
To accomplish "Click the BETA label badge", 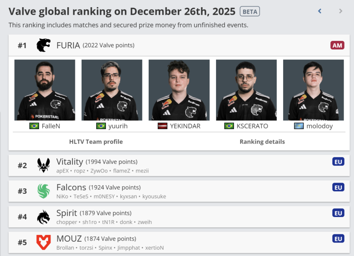I will tap(250, 12).
